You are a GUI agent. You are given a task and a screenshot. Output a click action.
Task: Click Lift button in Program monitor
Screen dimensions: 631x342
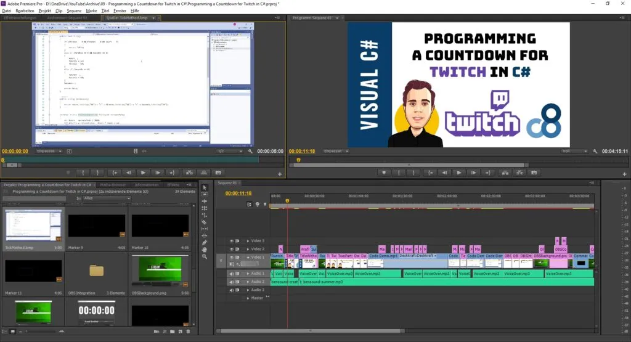505,173
